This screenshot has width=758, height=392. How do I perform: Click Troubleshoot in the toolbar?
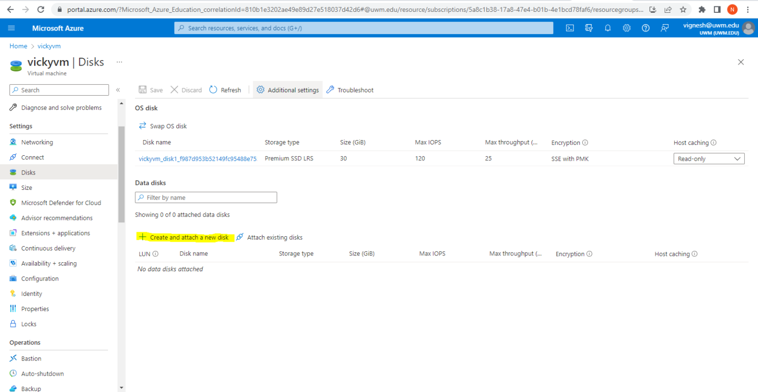350,90
